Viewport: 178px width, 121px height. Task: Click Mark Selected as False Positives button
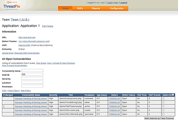pos(159,118)
